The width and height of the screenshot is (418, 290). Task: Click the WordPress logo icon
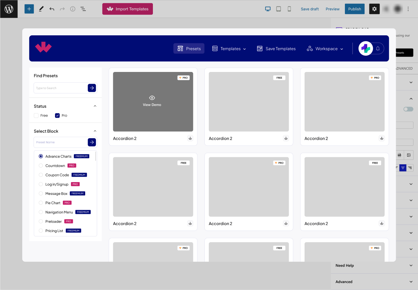click(9, 9)
